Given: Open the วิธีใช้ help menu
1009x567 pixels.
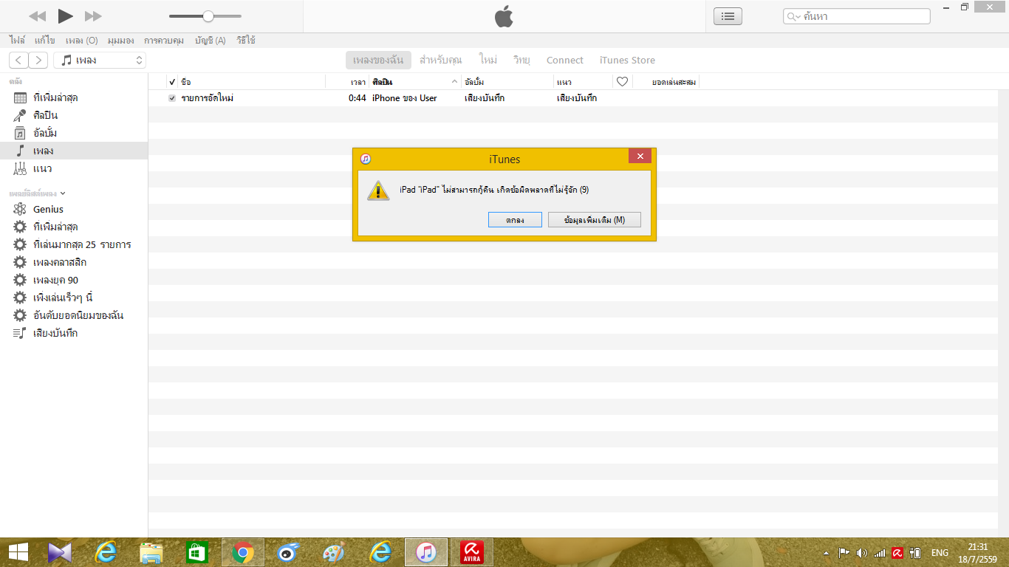Looking at the screenshot, I should pos(246,41).
